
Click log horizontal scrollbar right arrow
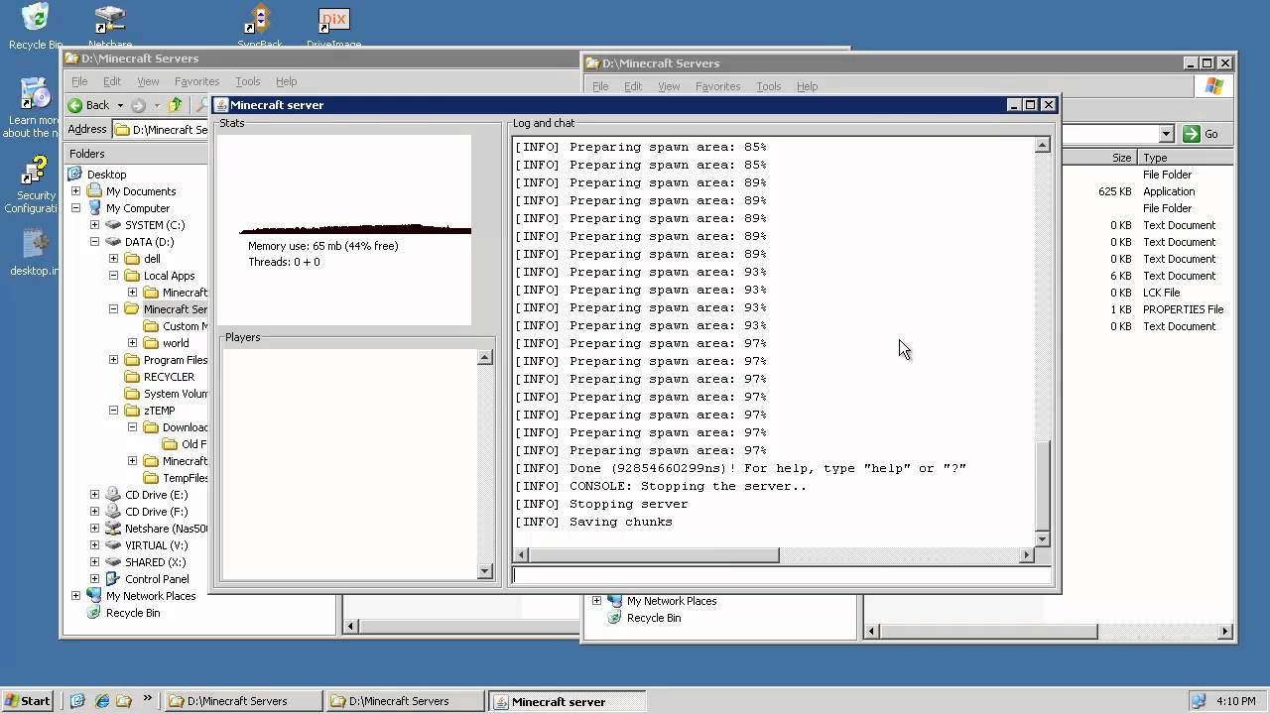(1026, 555)
